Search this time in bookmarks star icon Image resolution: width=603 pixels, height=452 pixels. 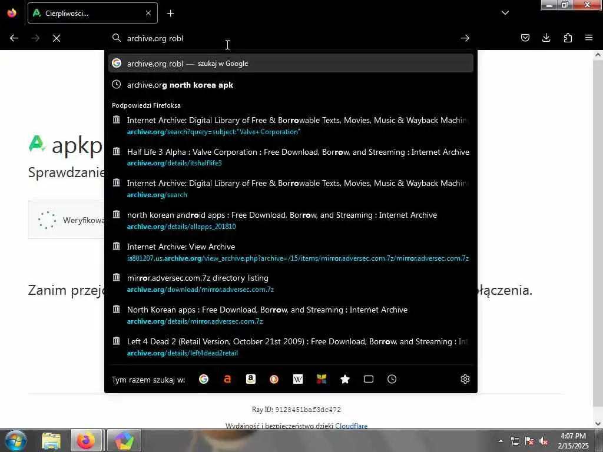(345, 380)
